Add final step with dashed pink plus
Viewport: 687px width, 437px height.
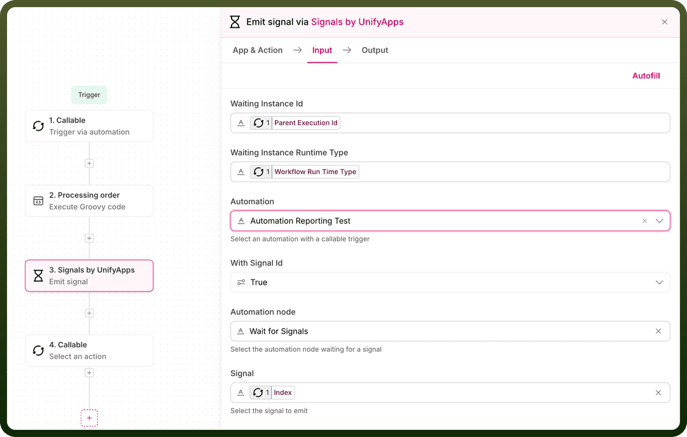click(x=90, y=418)
